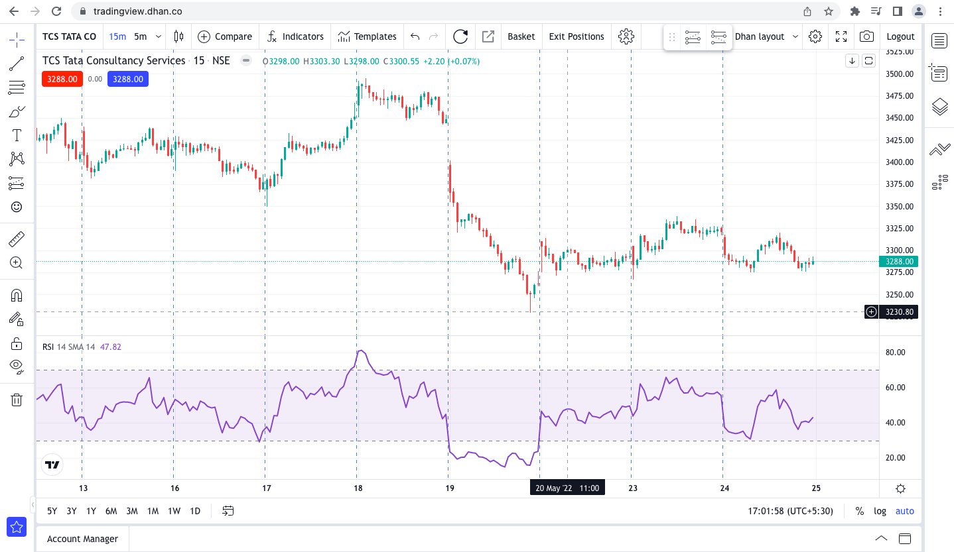
Task: Open price scale settings gear
Action: (900, 488)
